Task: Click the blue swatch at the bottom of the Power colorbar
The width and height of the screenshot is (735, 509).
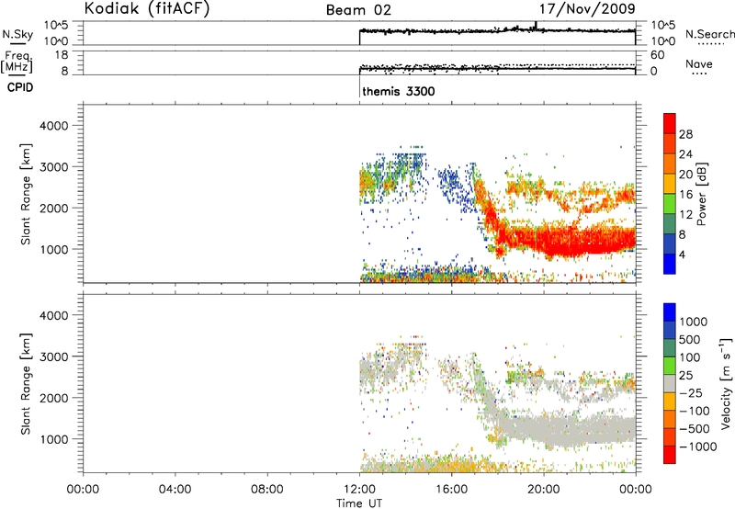Action: click(670, 264)
